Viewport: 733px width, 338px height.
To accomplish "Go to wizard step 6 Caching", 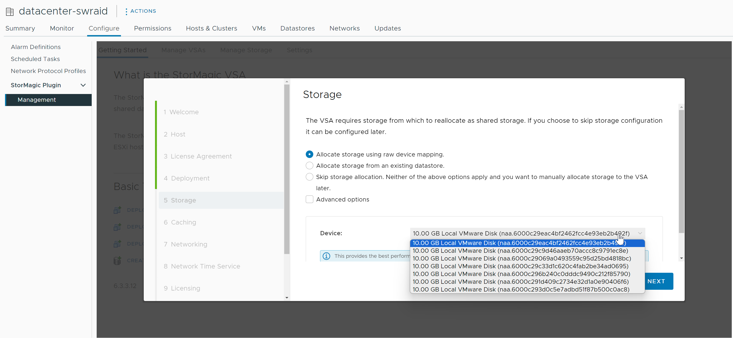I will [x=180, y=222].
